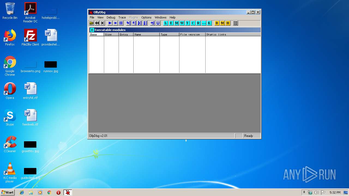Select CCleaner desktop shortcut
Screen dimensions: 349x196
coord(10,144)
